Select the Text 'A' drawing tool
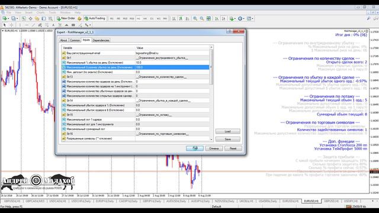 click(53, 25)
